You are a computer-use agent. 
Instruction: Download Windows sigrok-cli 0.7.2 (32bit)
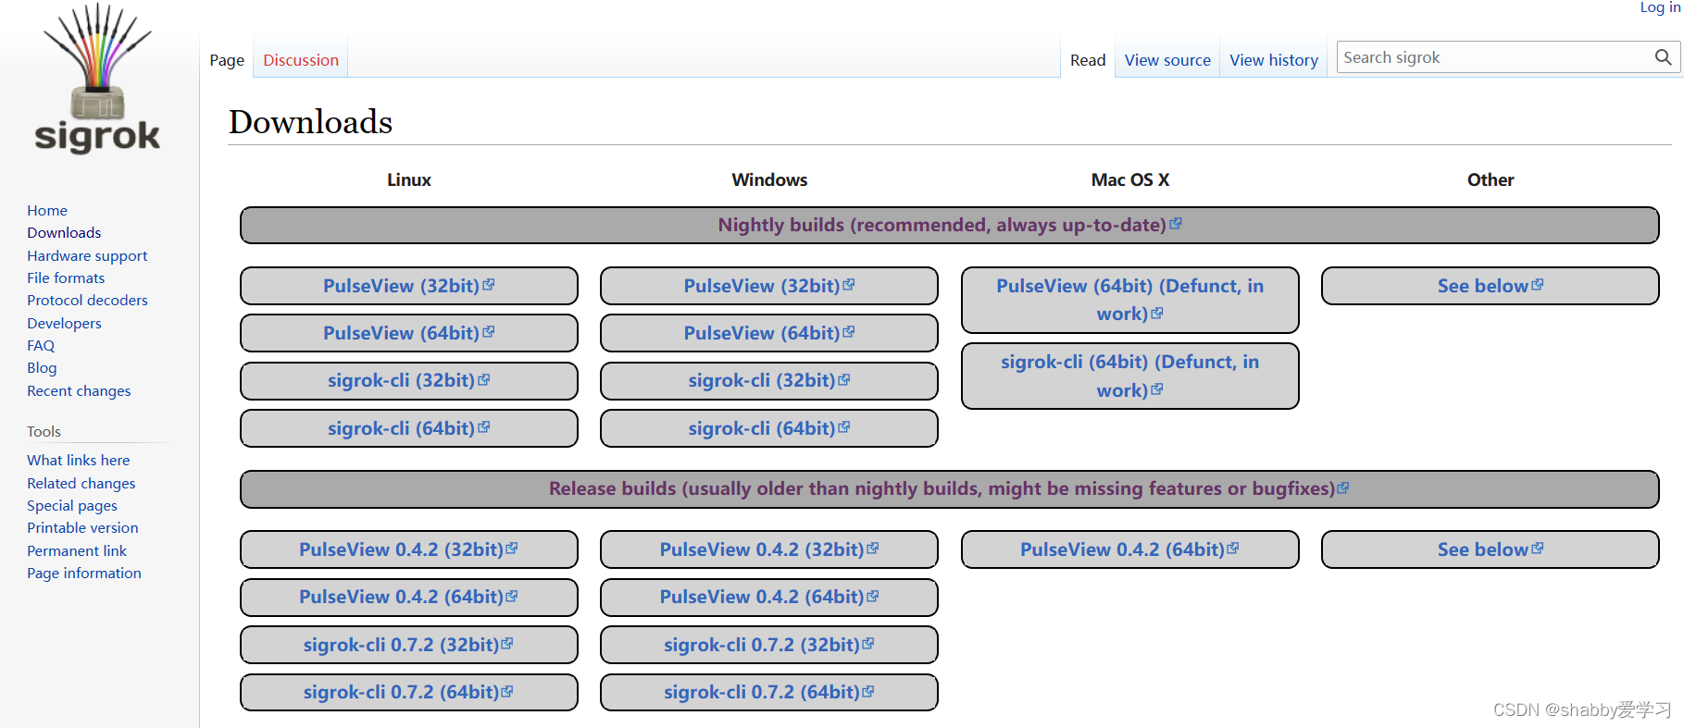point(768,645)
